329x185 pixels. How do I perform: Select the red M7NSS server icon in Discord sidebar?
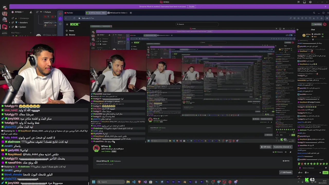coord(4,27)
